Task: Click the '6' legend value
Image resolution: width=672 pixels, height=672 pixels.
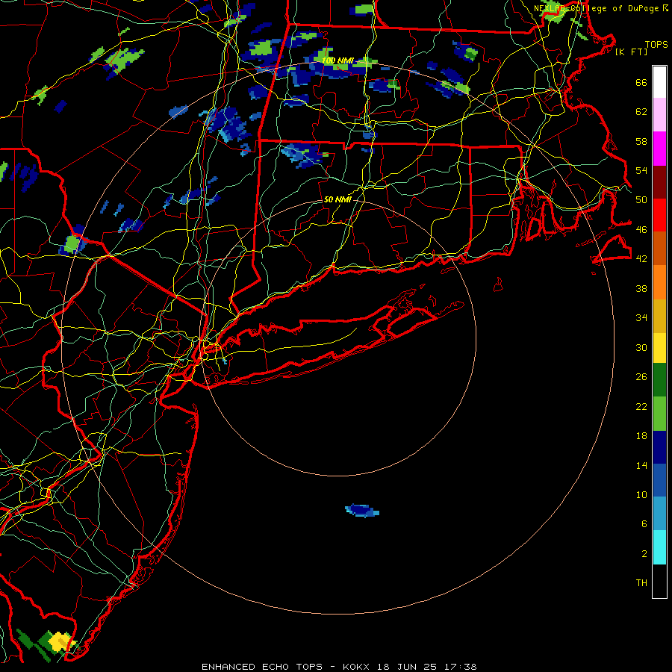Action: pos(644,524)
